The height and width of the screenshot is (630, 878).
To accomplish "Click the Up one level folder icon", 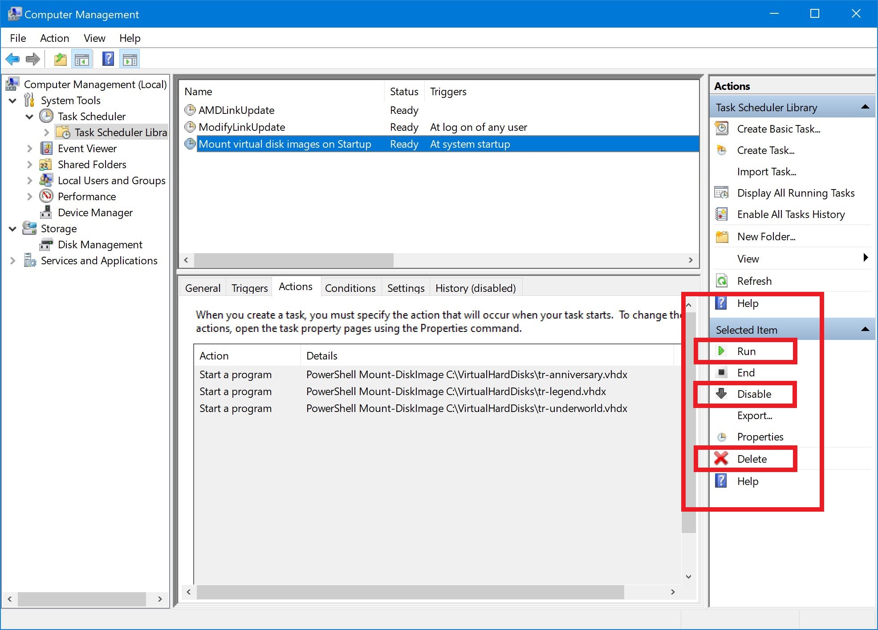I will pos(60,59).
